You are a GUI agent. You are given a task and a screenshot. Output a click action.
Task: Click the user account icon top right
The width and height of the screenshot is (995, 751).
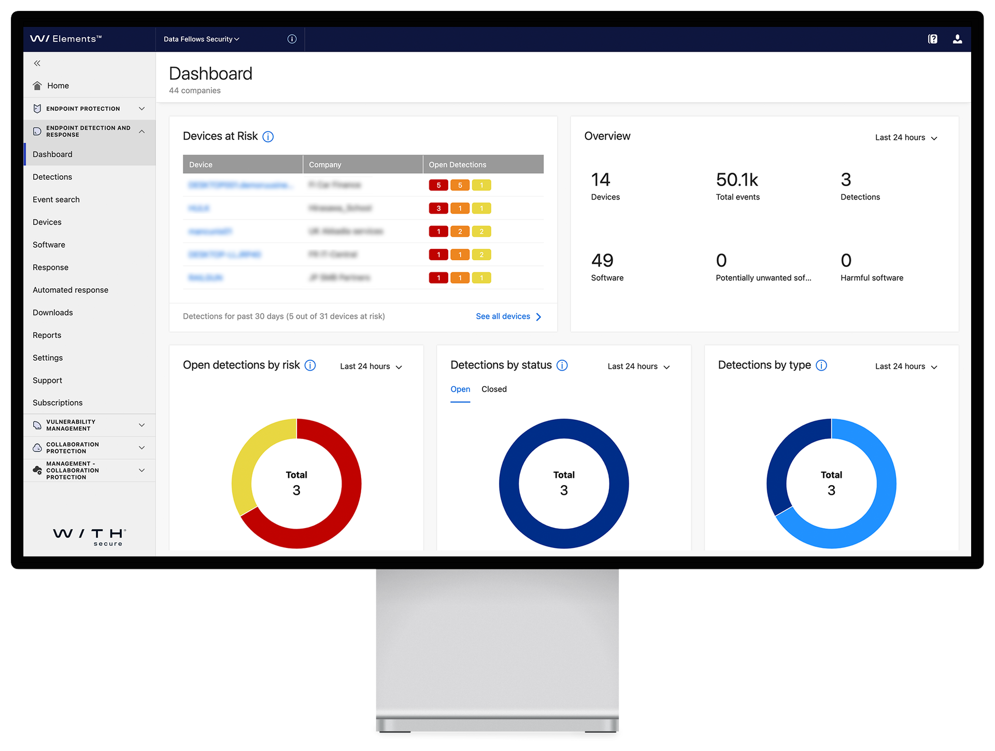click(957, 39)
